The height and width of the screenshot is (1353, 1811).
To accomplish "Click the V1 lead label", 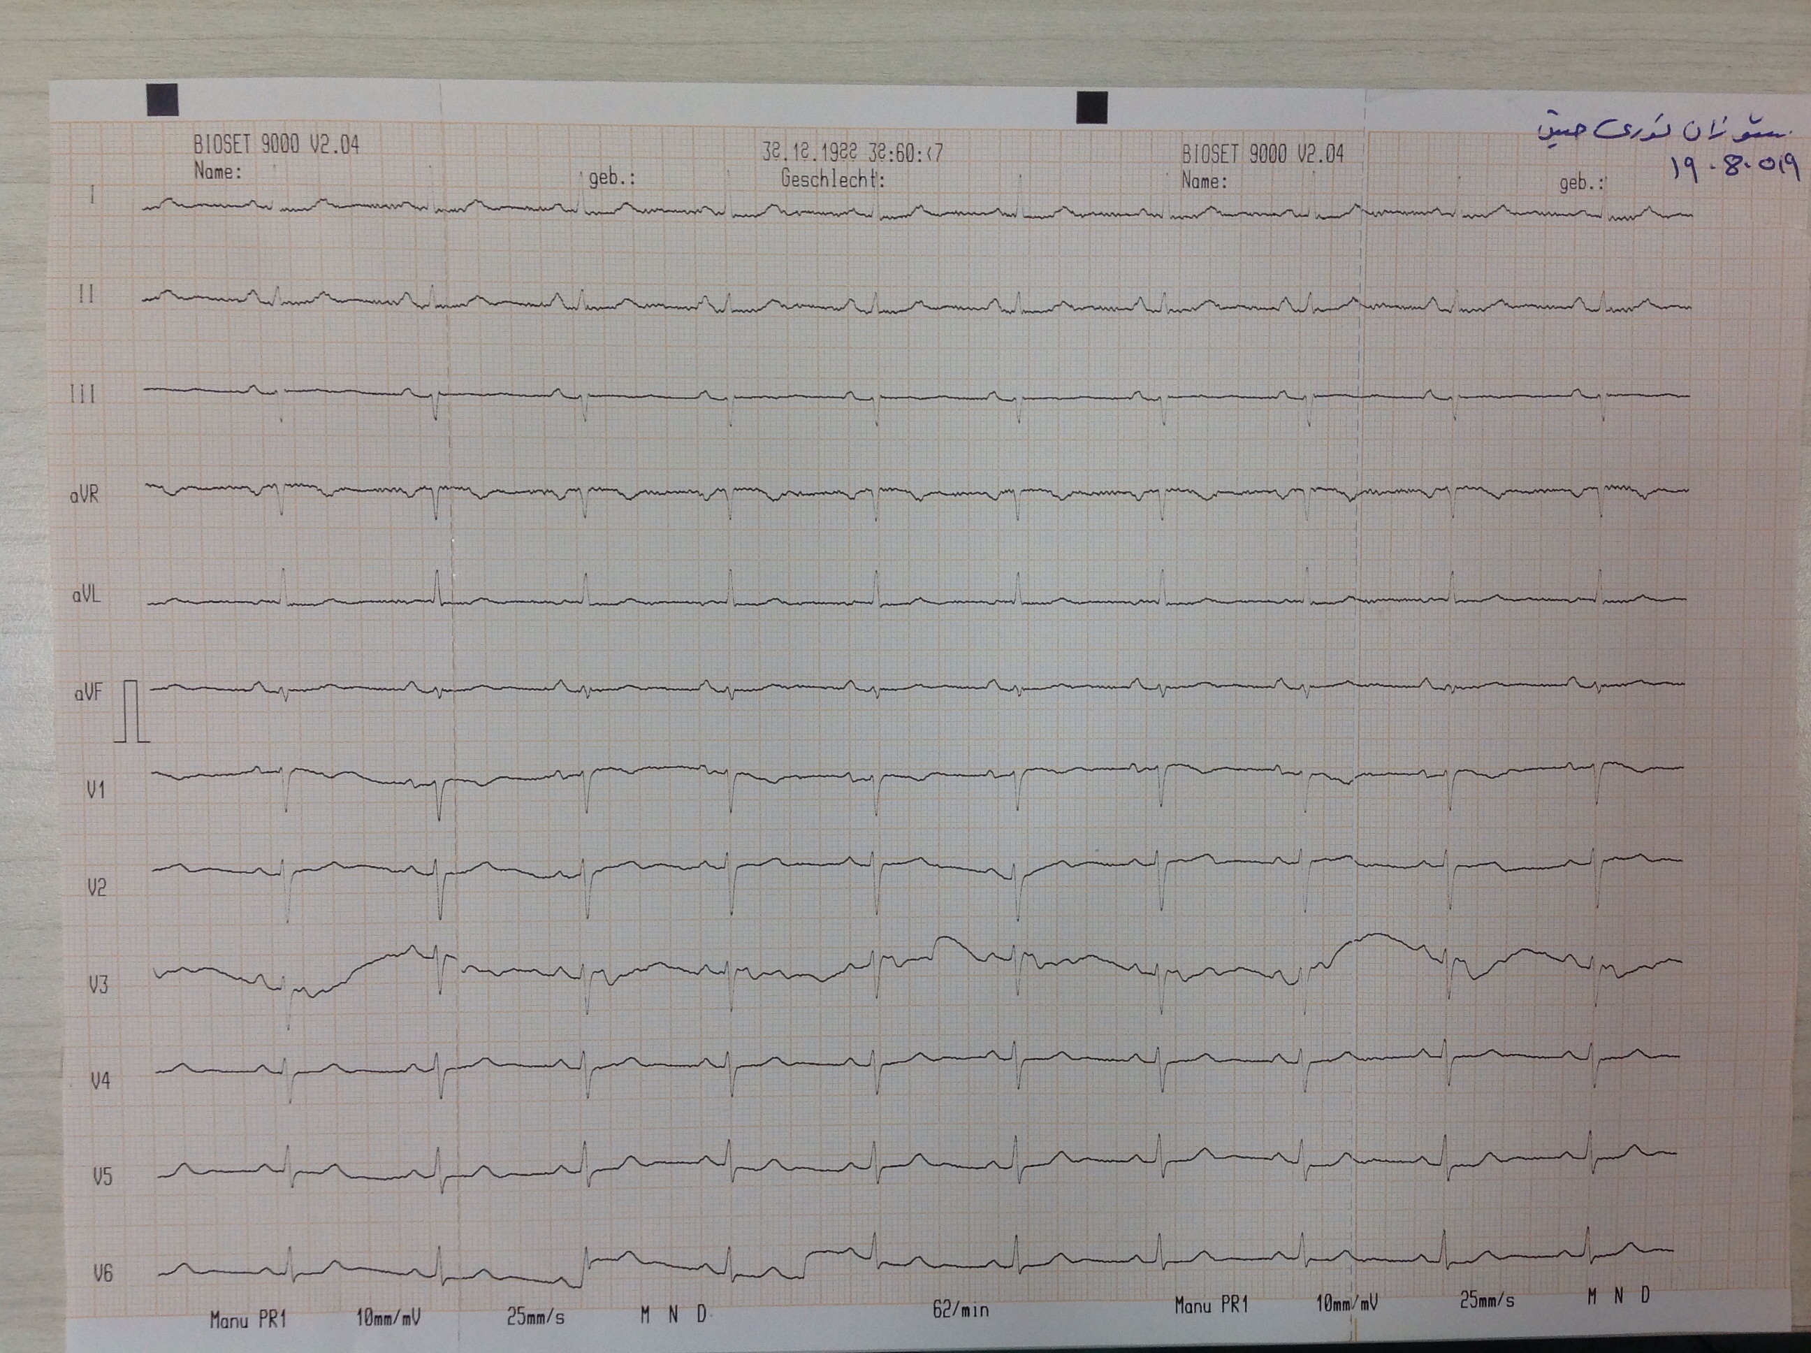I will (96, 790).
